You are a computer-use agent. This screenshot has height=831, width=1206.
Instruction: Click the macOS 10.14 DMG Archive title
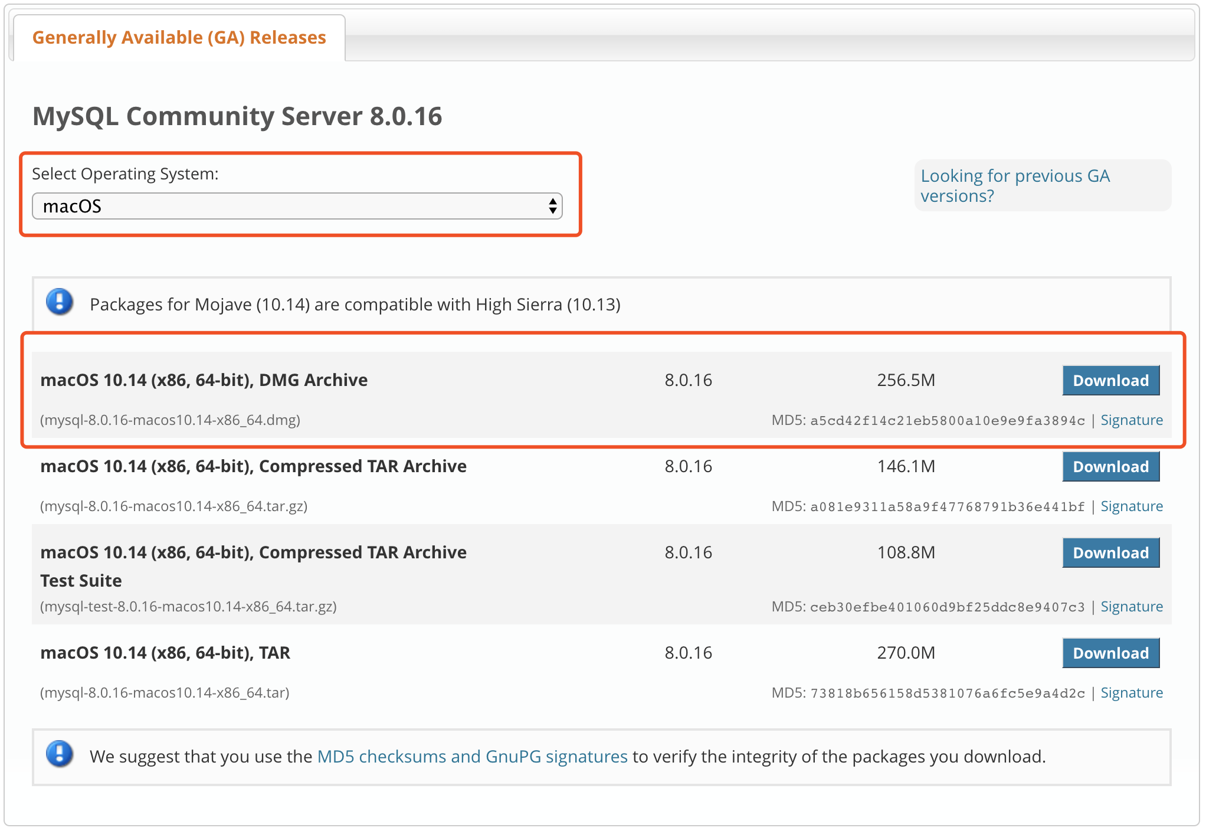pos(204,379)
